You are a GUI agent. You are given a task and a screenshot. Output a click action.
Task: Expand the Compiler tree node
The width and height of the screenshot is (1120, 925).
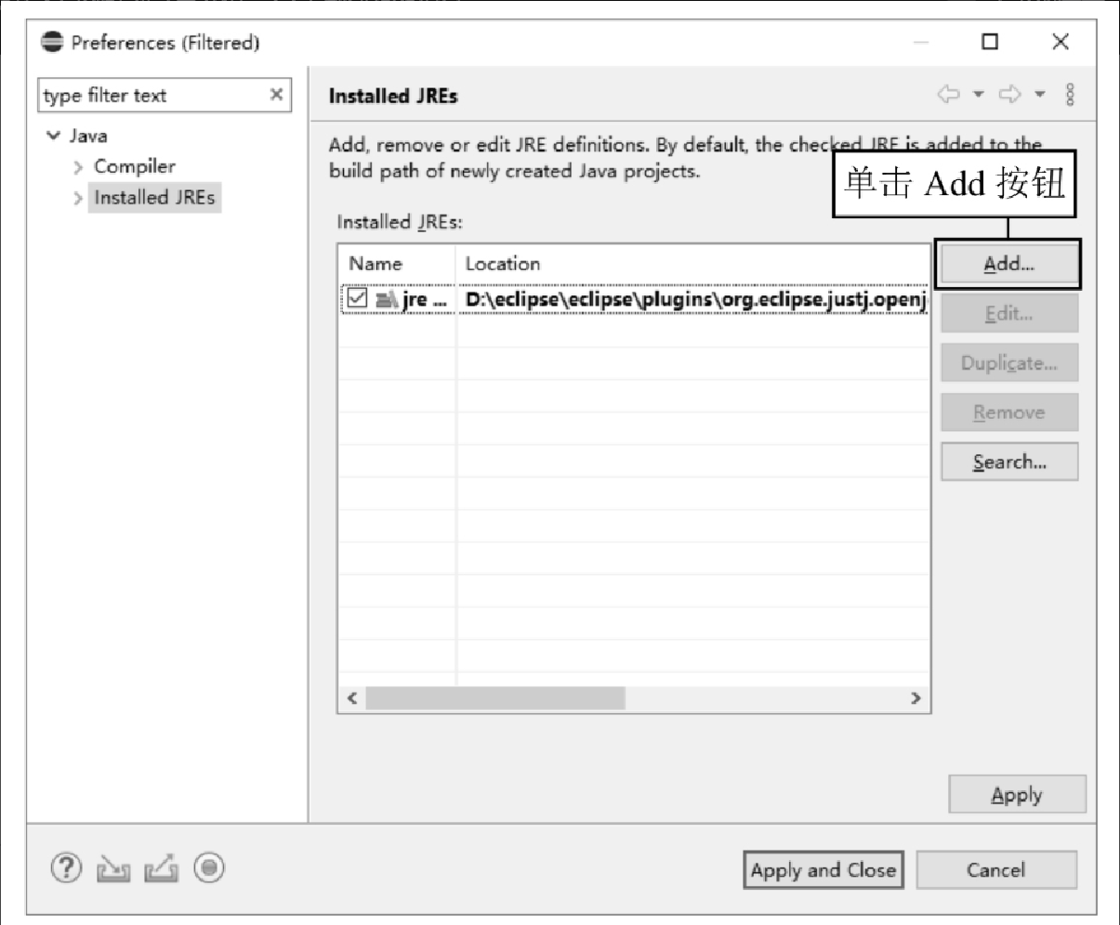pyautogui.click(x=78, y=167)
